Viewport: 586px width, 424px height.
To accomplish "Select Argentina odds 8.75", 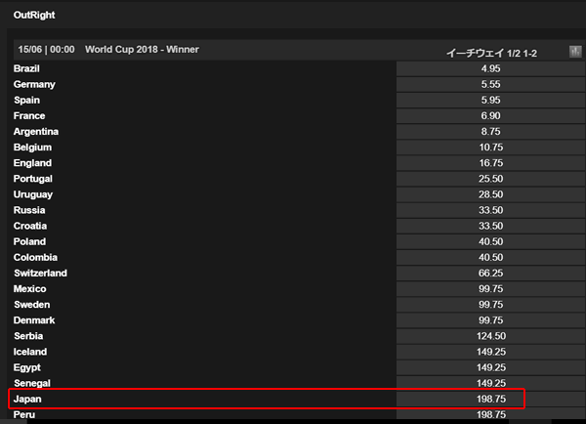I will coord(490,132).
